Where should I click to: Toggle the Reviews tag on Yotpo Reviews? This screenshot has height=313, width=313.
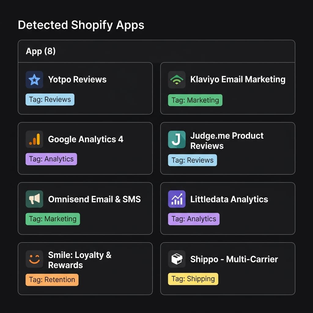pyautogui.click(x=50, y=99)
